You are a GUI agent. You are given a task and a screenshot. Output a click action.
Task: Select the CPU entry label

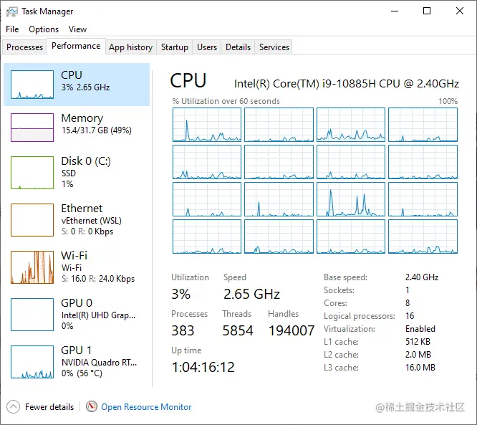(72, 75)
